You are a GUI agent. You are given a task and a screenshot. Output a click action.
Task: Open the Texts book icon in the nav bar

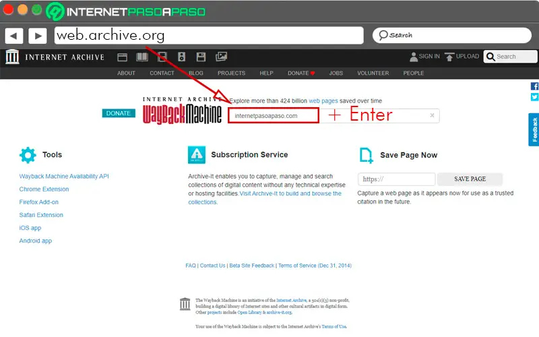142,57
